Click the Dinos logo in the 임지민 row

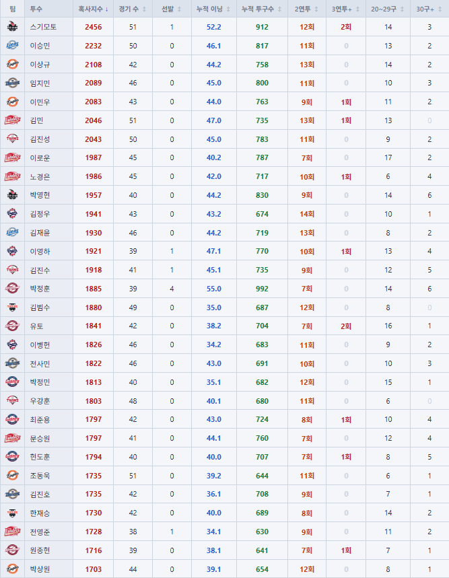click(x=12, y=83)
